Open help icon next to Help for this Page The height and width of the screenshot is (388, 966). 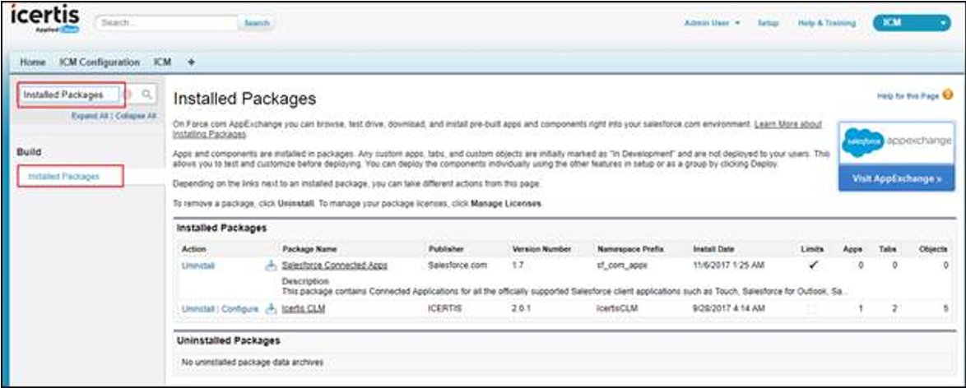click(x=948, y=95)
